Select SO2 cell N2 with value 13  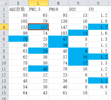(x=78, y=15)
